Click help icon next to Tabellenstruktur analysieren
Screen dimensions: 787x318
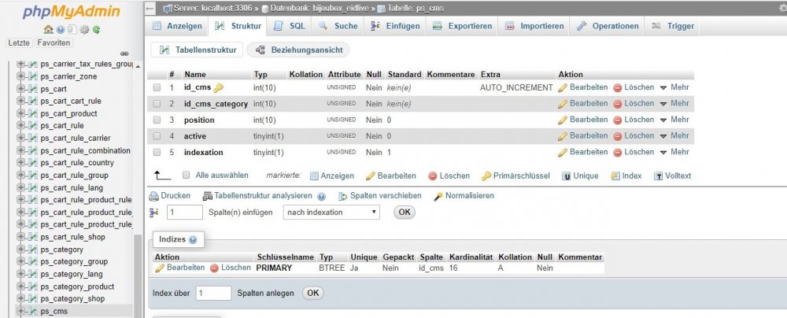pyautogui.click(x=321, y=197)
